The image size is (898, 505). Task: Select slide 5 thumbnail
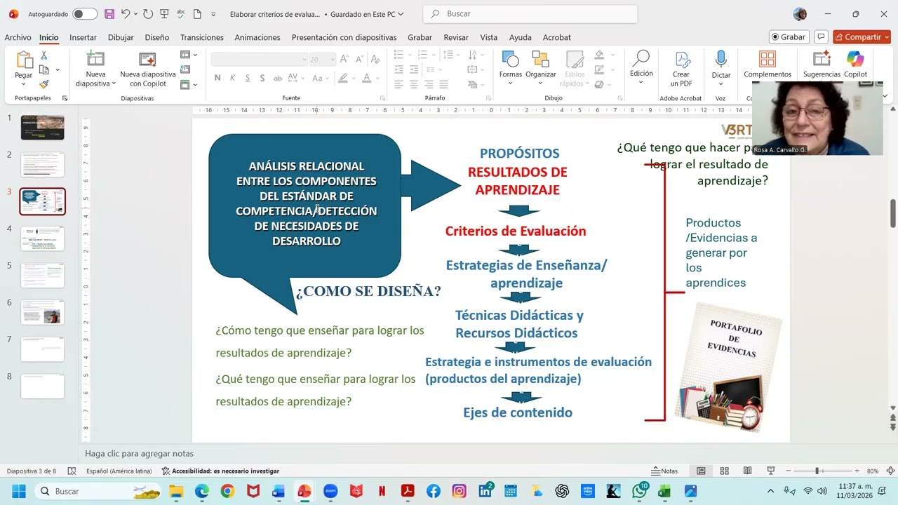(x=42, y=275)
